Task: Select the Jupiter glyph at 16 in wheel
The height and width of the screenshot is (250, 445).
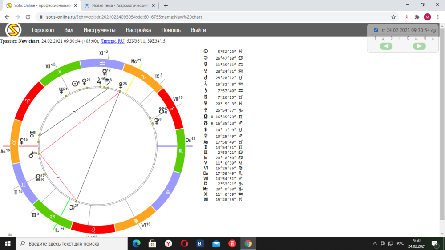Action: coord(99,81)
